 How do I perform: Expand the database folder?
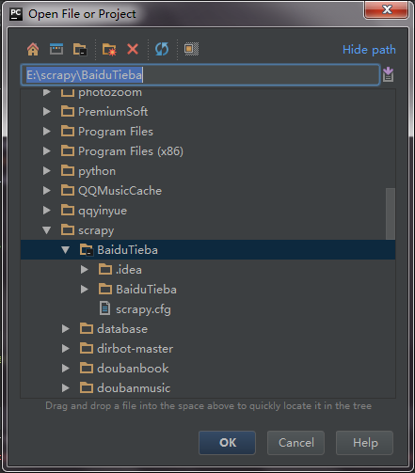tap(66, 328)
